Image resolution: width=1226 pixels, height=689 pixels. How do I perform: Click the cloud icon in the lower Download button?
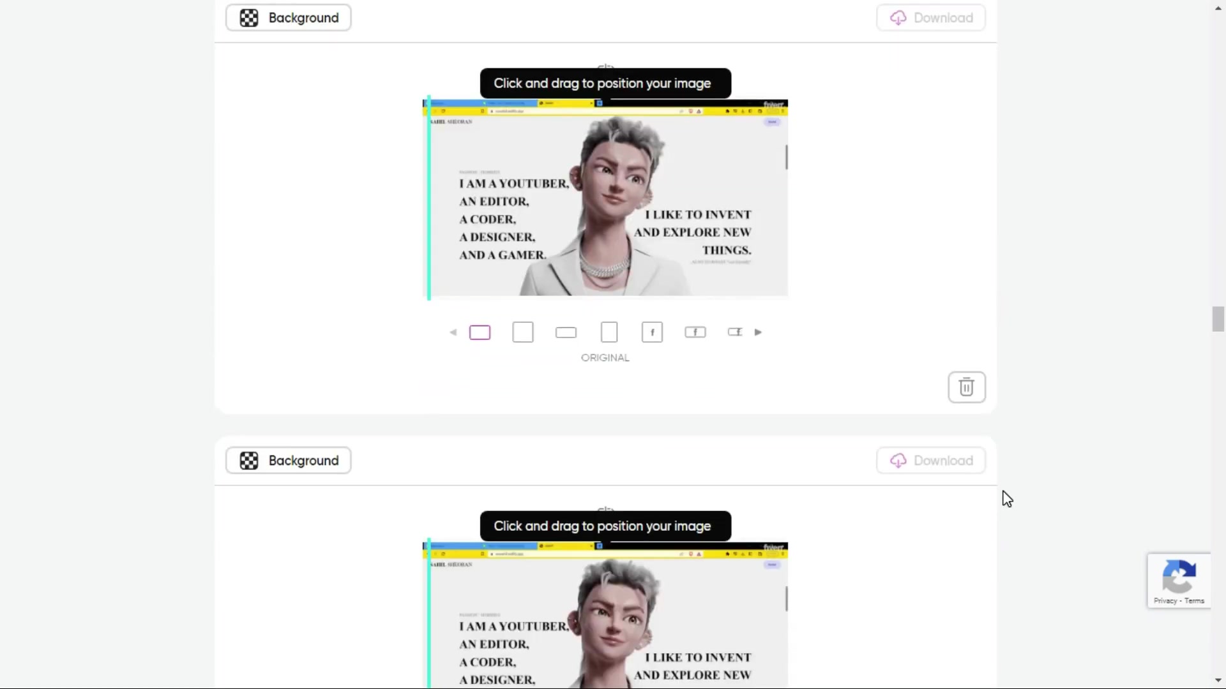(898, 461)
